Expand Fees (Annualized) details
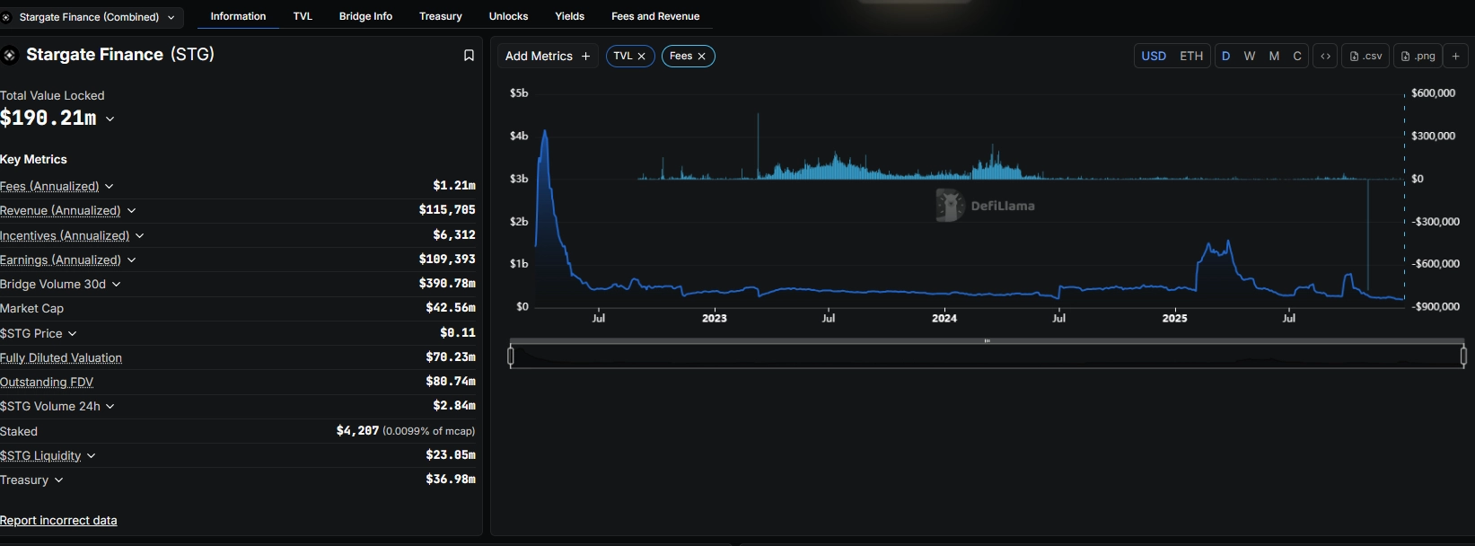Image resolution: width=1475 pixels, height=546 pixels. click(109, 187)
